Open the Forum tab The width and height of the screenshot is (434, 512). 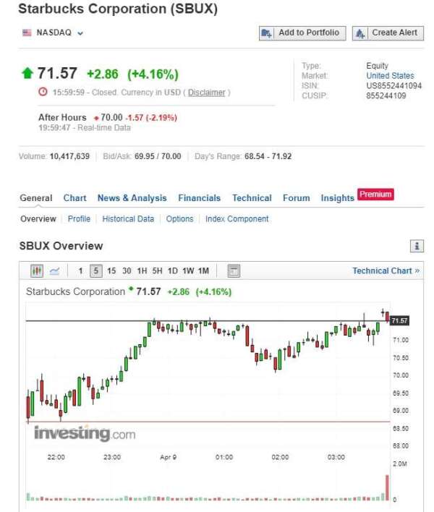coord(296,198)
